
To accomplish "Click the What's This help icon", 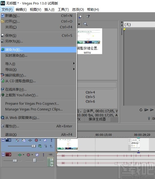I will (88, 16).
